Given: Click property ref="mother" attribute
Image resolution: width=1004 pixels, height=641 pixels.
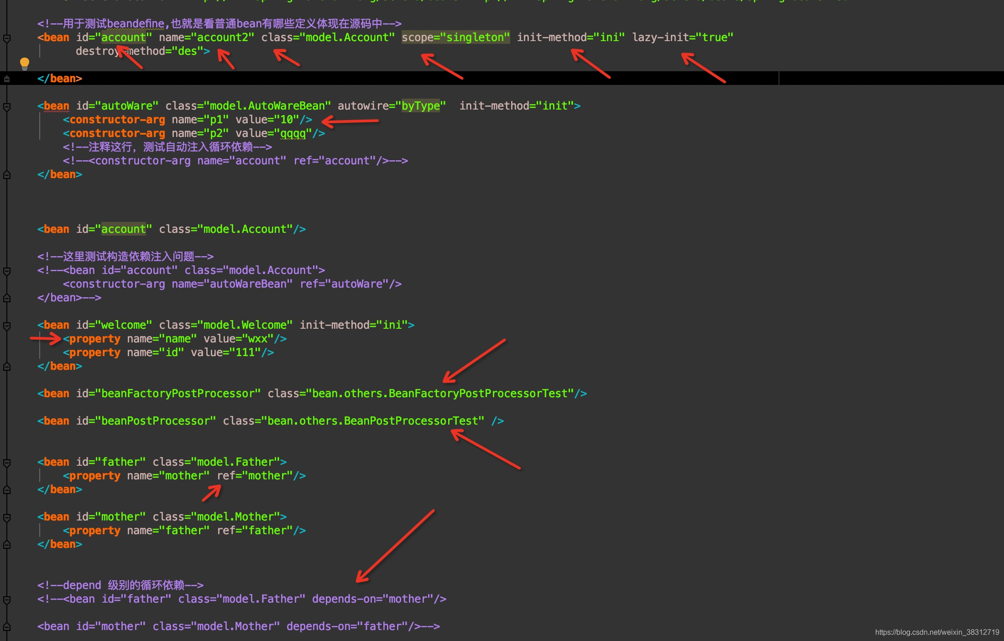Looking at the screenshot, I should [255, 476].
